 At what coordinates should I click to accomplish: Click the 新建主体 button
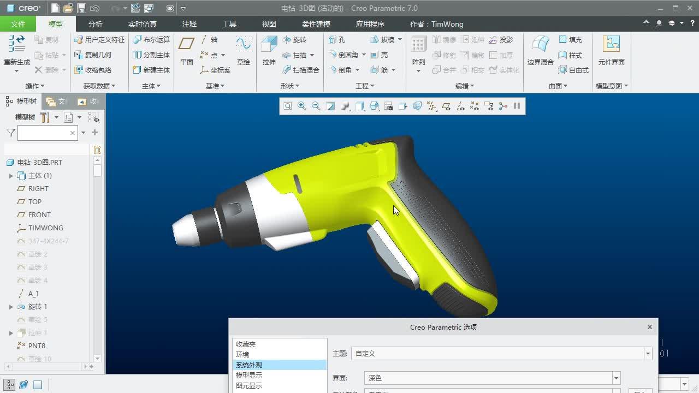point(151,70)
